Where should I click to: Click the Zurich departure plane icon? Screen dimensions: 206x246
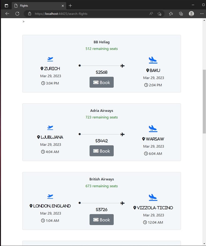coord(50,59)
